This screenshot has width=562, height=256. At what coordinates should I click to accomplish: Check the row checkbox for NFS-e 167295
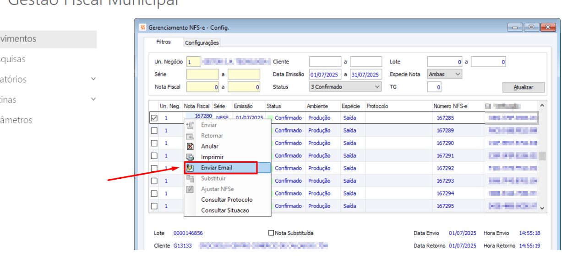point(154,206)
